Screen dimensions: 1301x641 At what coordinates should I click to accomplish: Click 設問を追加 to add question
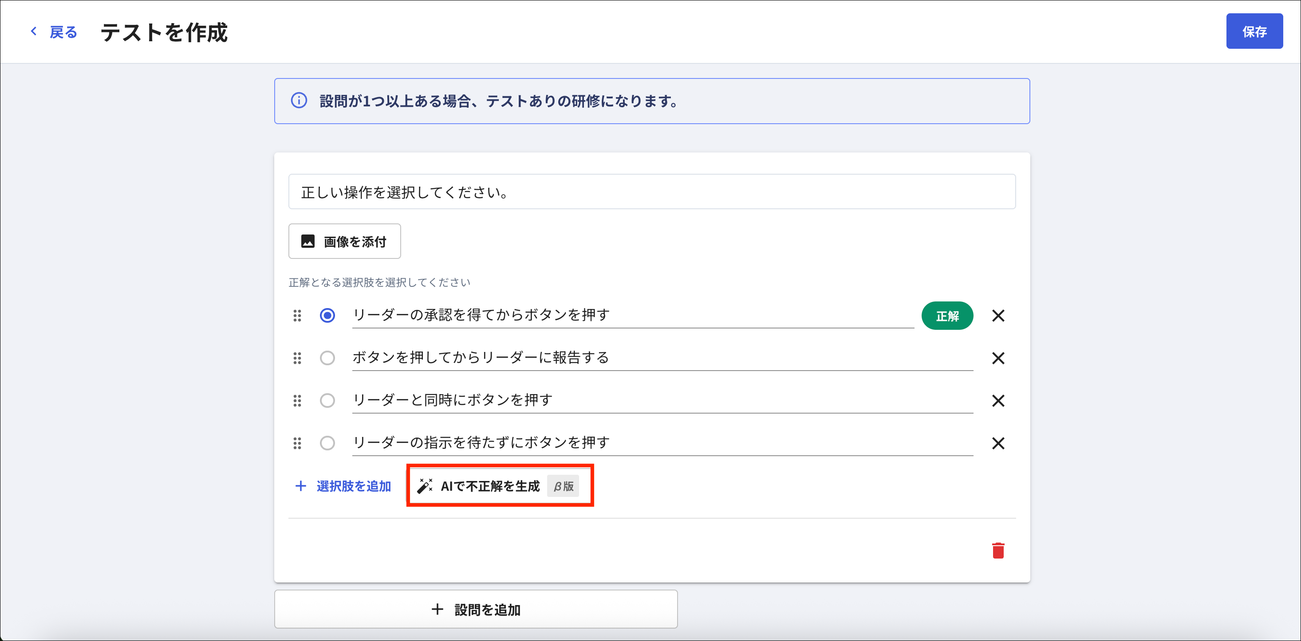click(x=476, y=609)
